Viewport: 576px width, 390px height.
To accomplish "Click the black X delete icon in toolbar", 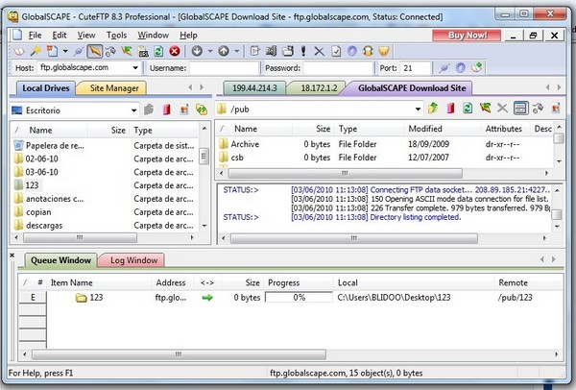I will point(320,51).
